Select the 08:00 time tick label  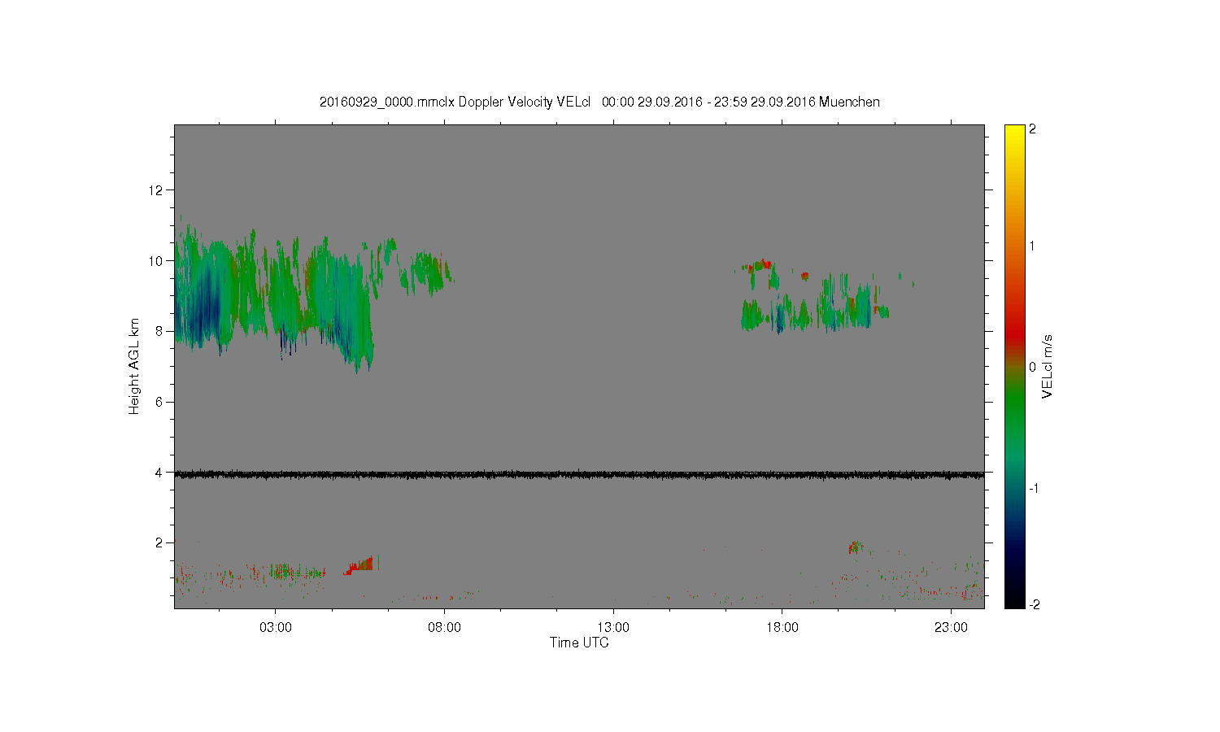coord(444,628)
